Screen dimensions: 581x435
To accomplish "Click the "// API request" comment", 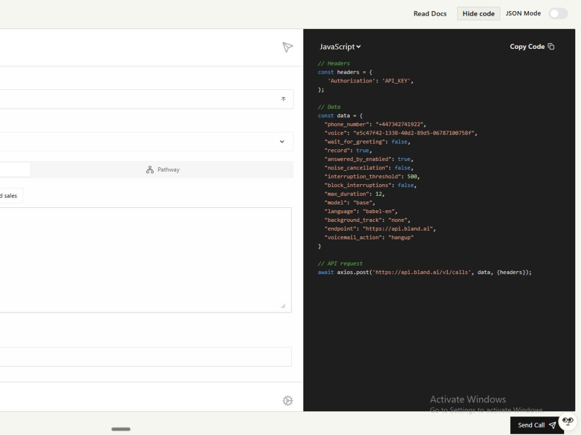I will 340,264.
